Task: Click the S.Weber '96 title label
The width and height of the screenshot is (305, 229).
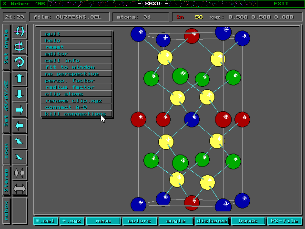Action: (x=24, y=4)
